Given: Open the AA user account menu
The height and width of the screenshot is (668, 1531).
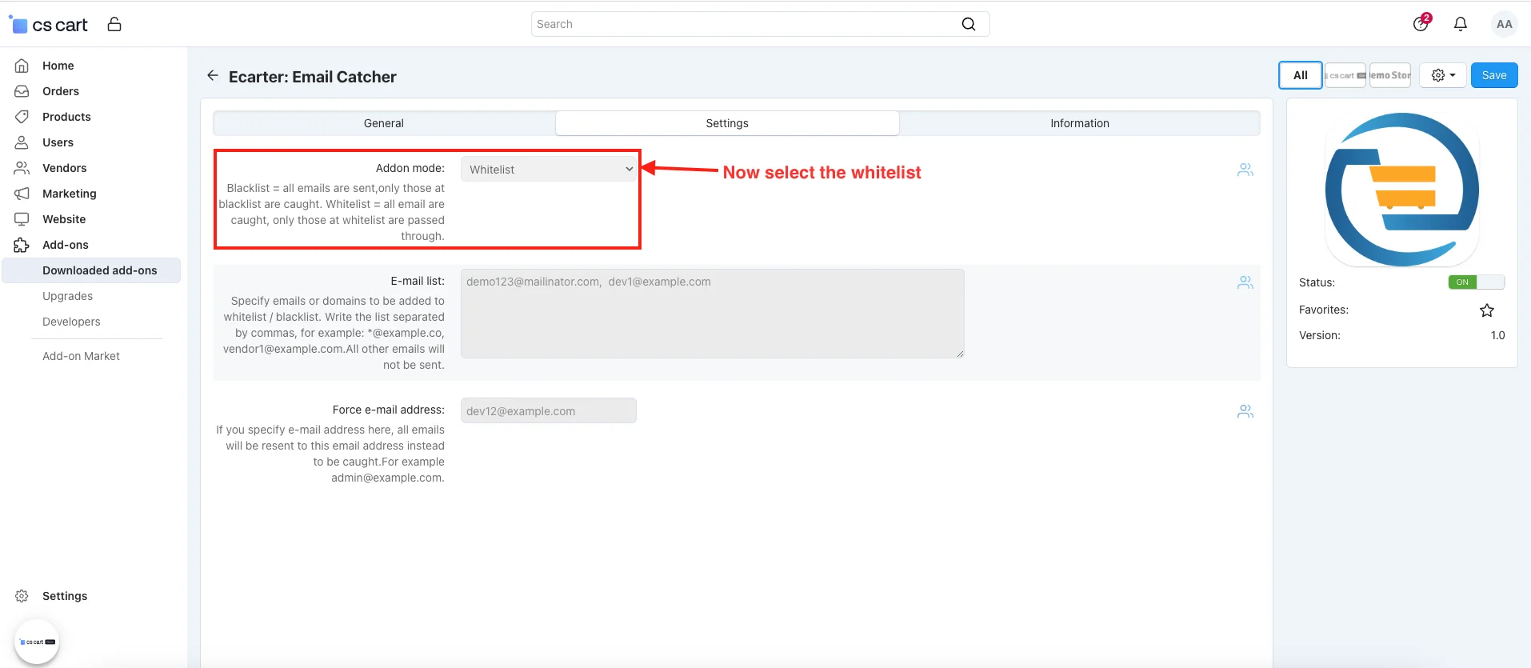Looking at the screenshot, I should click(1504, 24).
